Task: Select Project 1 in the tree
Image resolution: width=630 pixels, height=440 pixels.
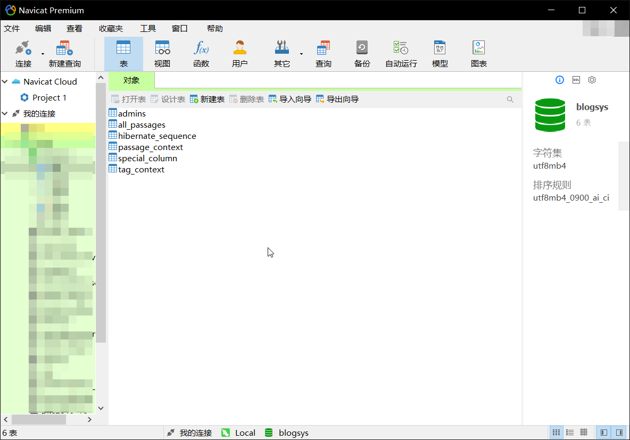Action: (x=44, y=98)
